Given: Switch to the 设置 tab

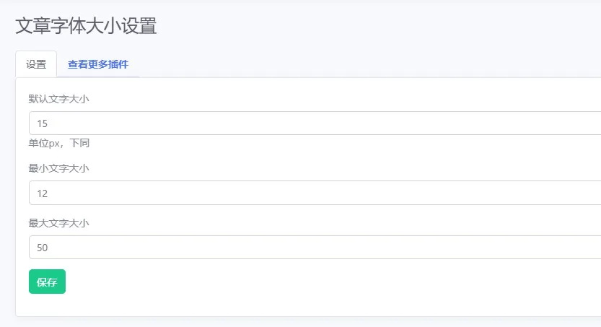Looking at the screenshot, I should coord(36,64).
